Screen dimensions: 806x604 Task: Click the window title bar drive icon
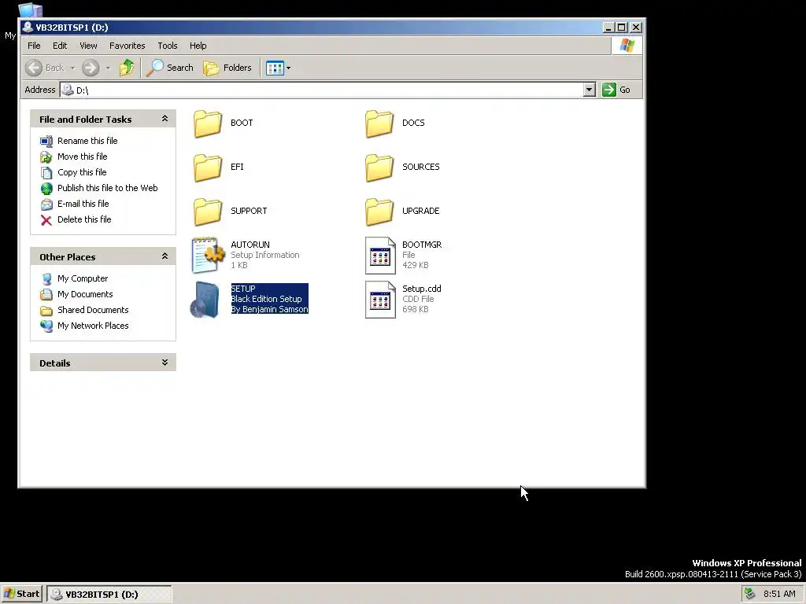pyautogui.click(x=28, y=28)
